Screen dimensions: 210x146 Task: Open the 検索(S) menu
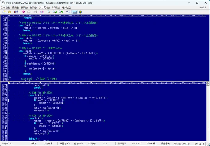click(33, 8)
